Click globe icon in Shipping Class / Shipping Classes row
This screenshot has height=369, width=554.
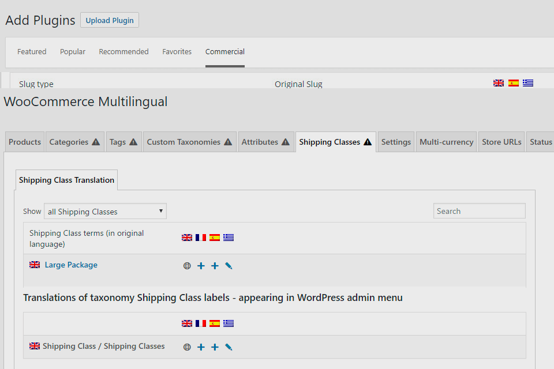187,347
